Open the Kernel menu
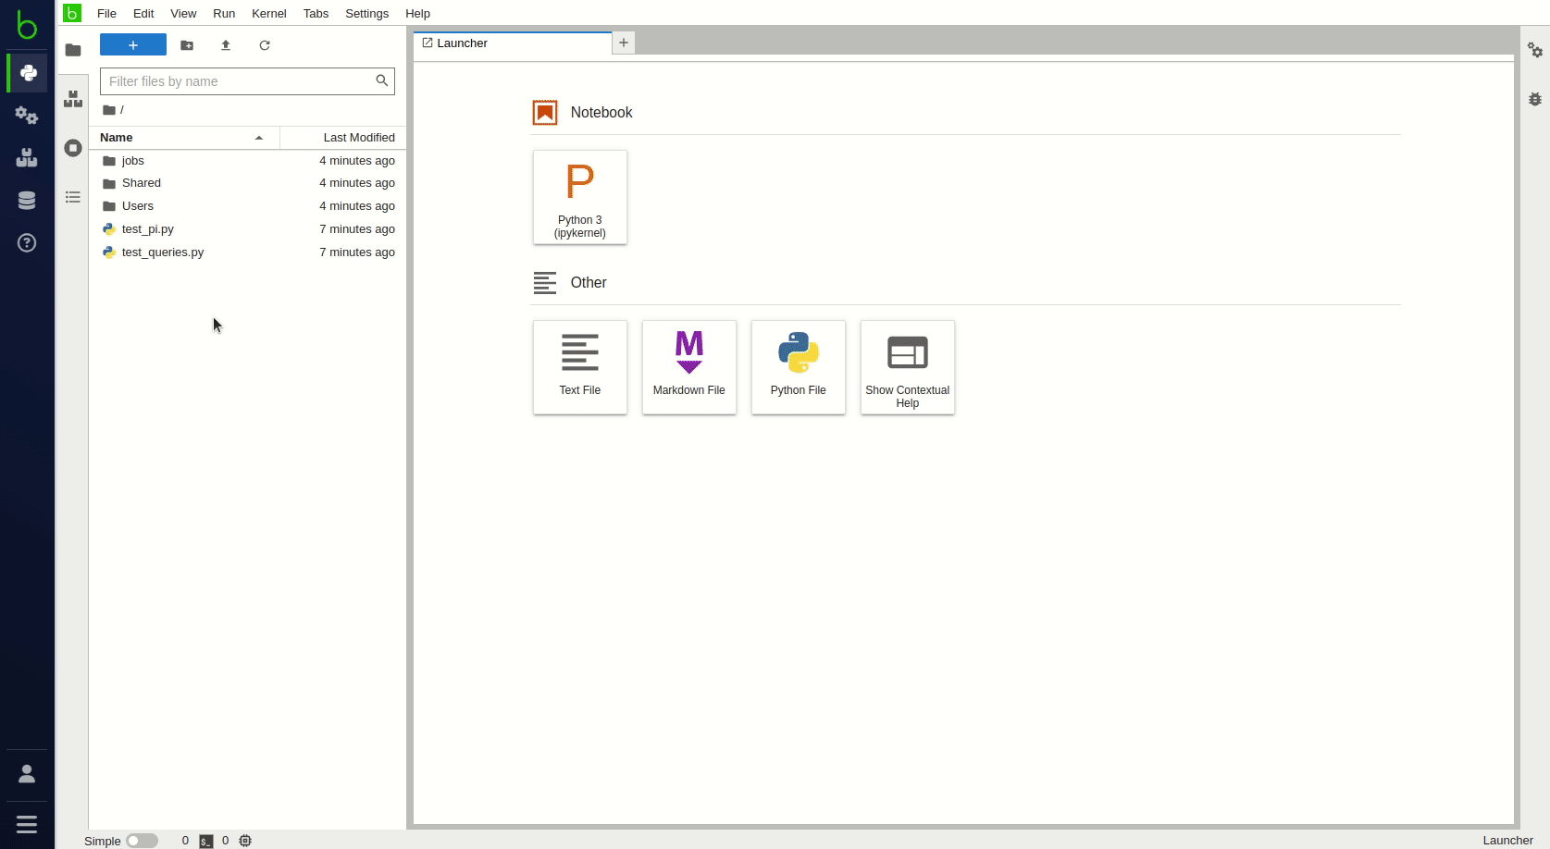1550x849 pixels. (268, 14)
